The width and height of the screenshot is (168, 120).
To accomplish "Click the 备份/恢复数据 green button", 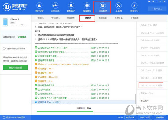I will click(x=16, y=68).
